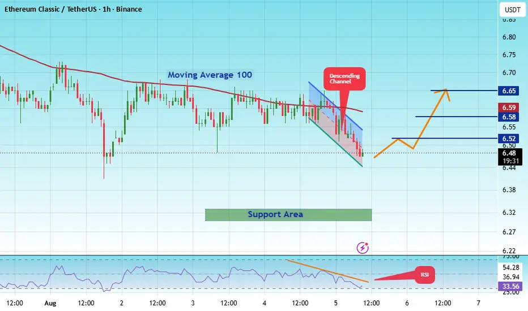This screenshot has width=528, height=311.
Task: Click the 6.58 target price label
Action: [509, 117]
